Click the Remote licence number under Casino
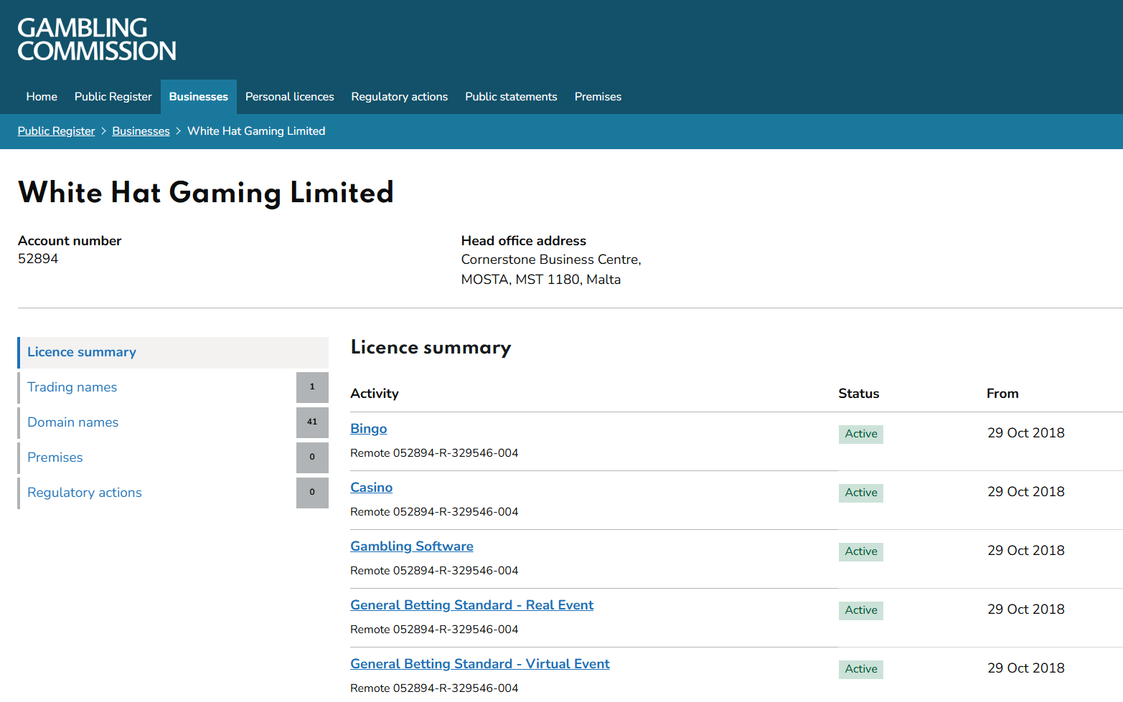Screen dimensions: 1123x702 pyautogui.click(x=434, y=512)
